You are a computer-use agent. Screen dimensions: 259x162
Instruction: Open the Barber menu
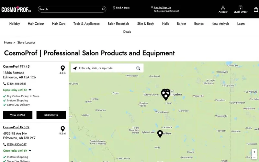(182, 24)
